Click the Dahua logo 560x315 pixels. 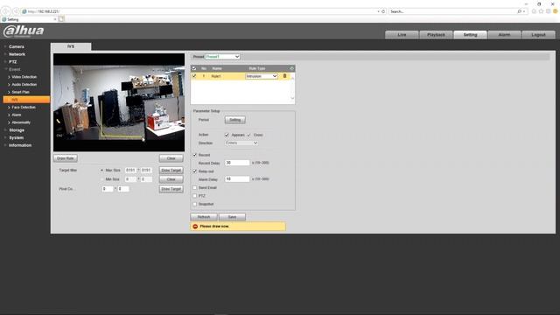(x=24, y=31)
